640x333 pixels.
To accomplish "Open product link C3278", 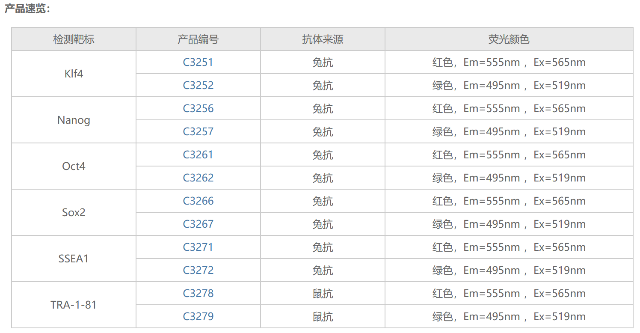I will [198, 294].
